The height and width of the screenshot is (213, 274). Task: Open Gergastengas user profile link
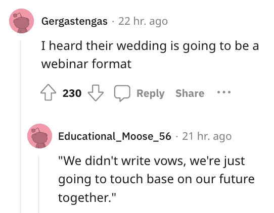coord(74,22)
